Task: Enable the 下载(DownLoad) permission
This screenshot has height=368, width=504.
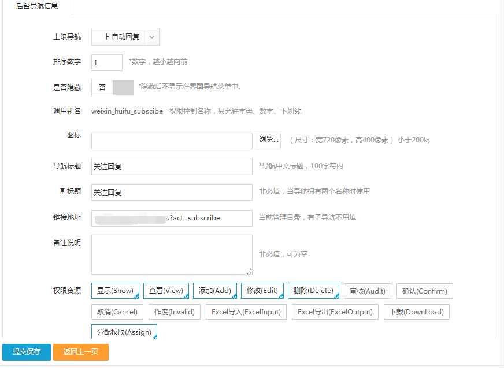Action: click(417, 312)
